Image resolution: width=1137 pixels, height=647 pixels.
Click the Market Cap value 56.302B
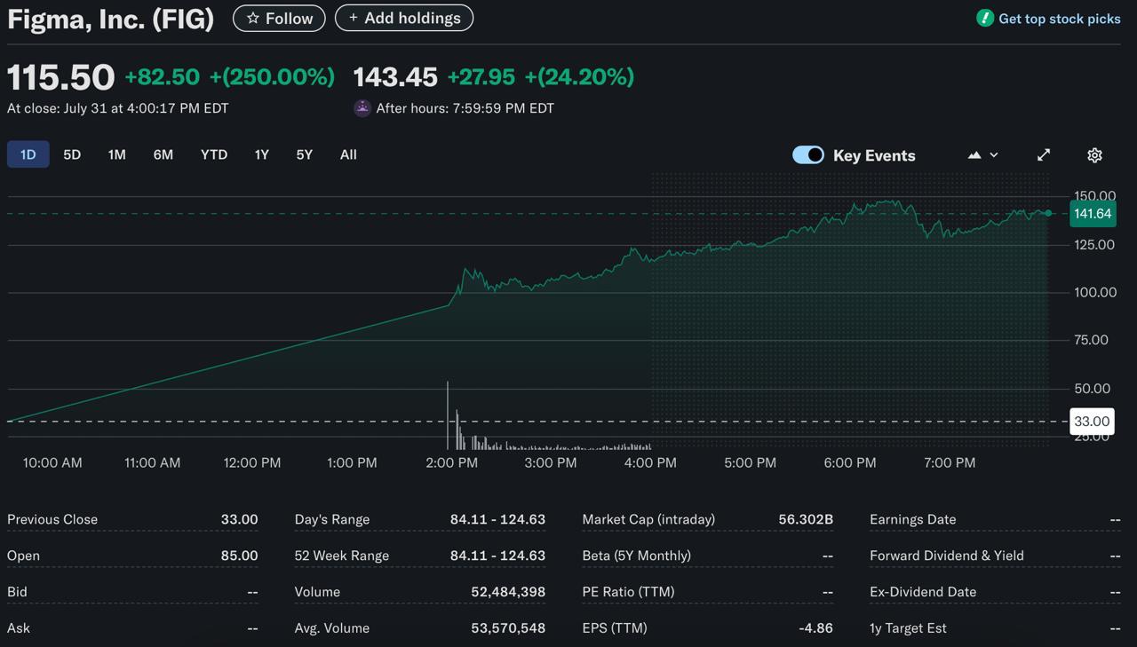[x=806, y=519]
